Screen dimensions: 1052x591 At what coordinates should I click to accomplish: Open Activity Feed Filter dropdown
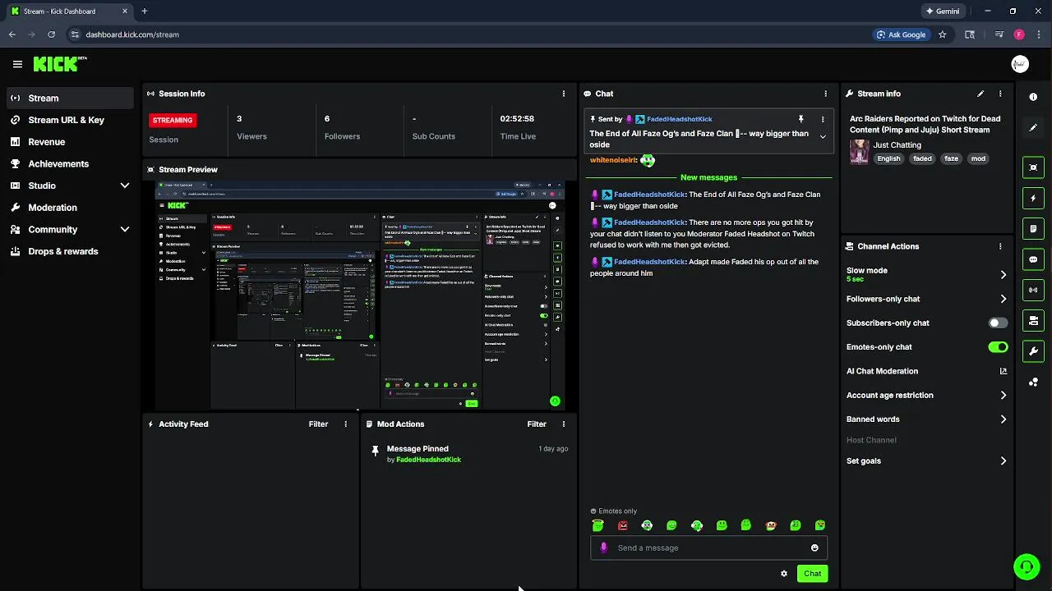click(318, 424)
